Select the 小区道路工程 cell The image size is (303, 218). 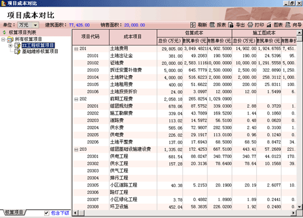click(133, 185)
